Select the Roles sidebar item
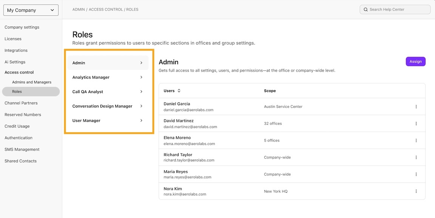The height and width of the screenshot is (218, 435). 31,91
